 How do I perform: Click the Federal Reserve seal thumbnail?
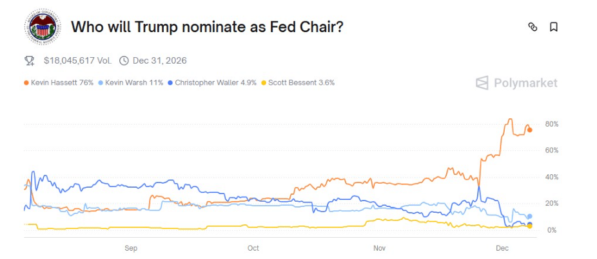click(43, 27)
